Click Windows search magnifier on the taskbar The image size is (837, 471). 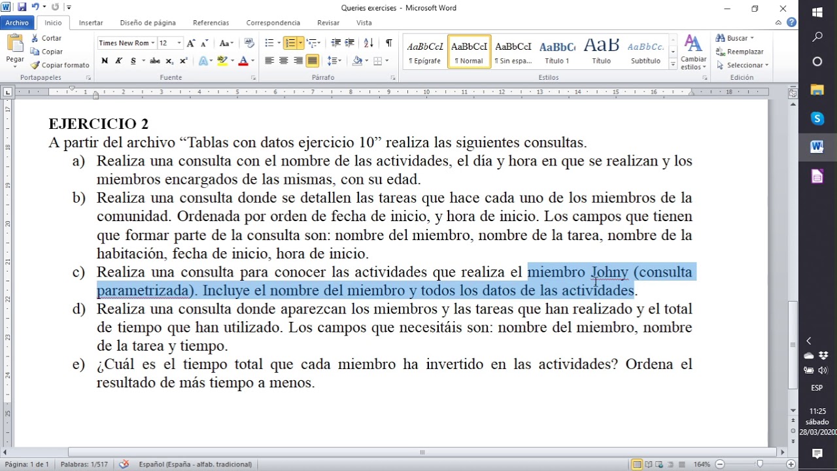pos(817,37)
